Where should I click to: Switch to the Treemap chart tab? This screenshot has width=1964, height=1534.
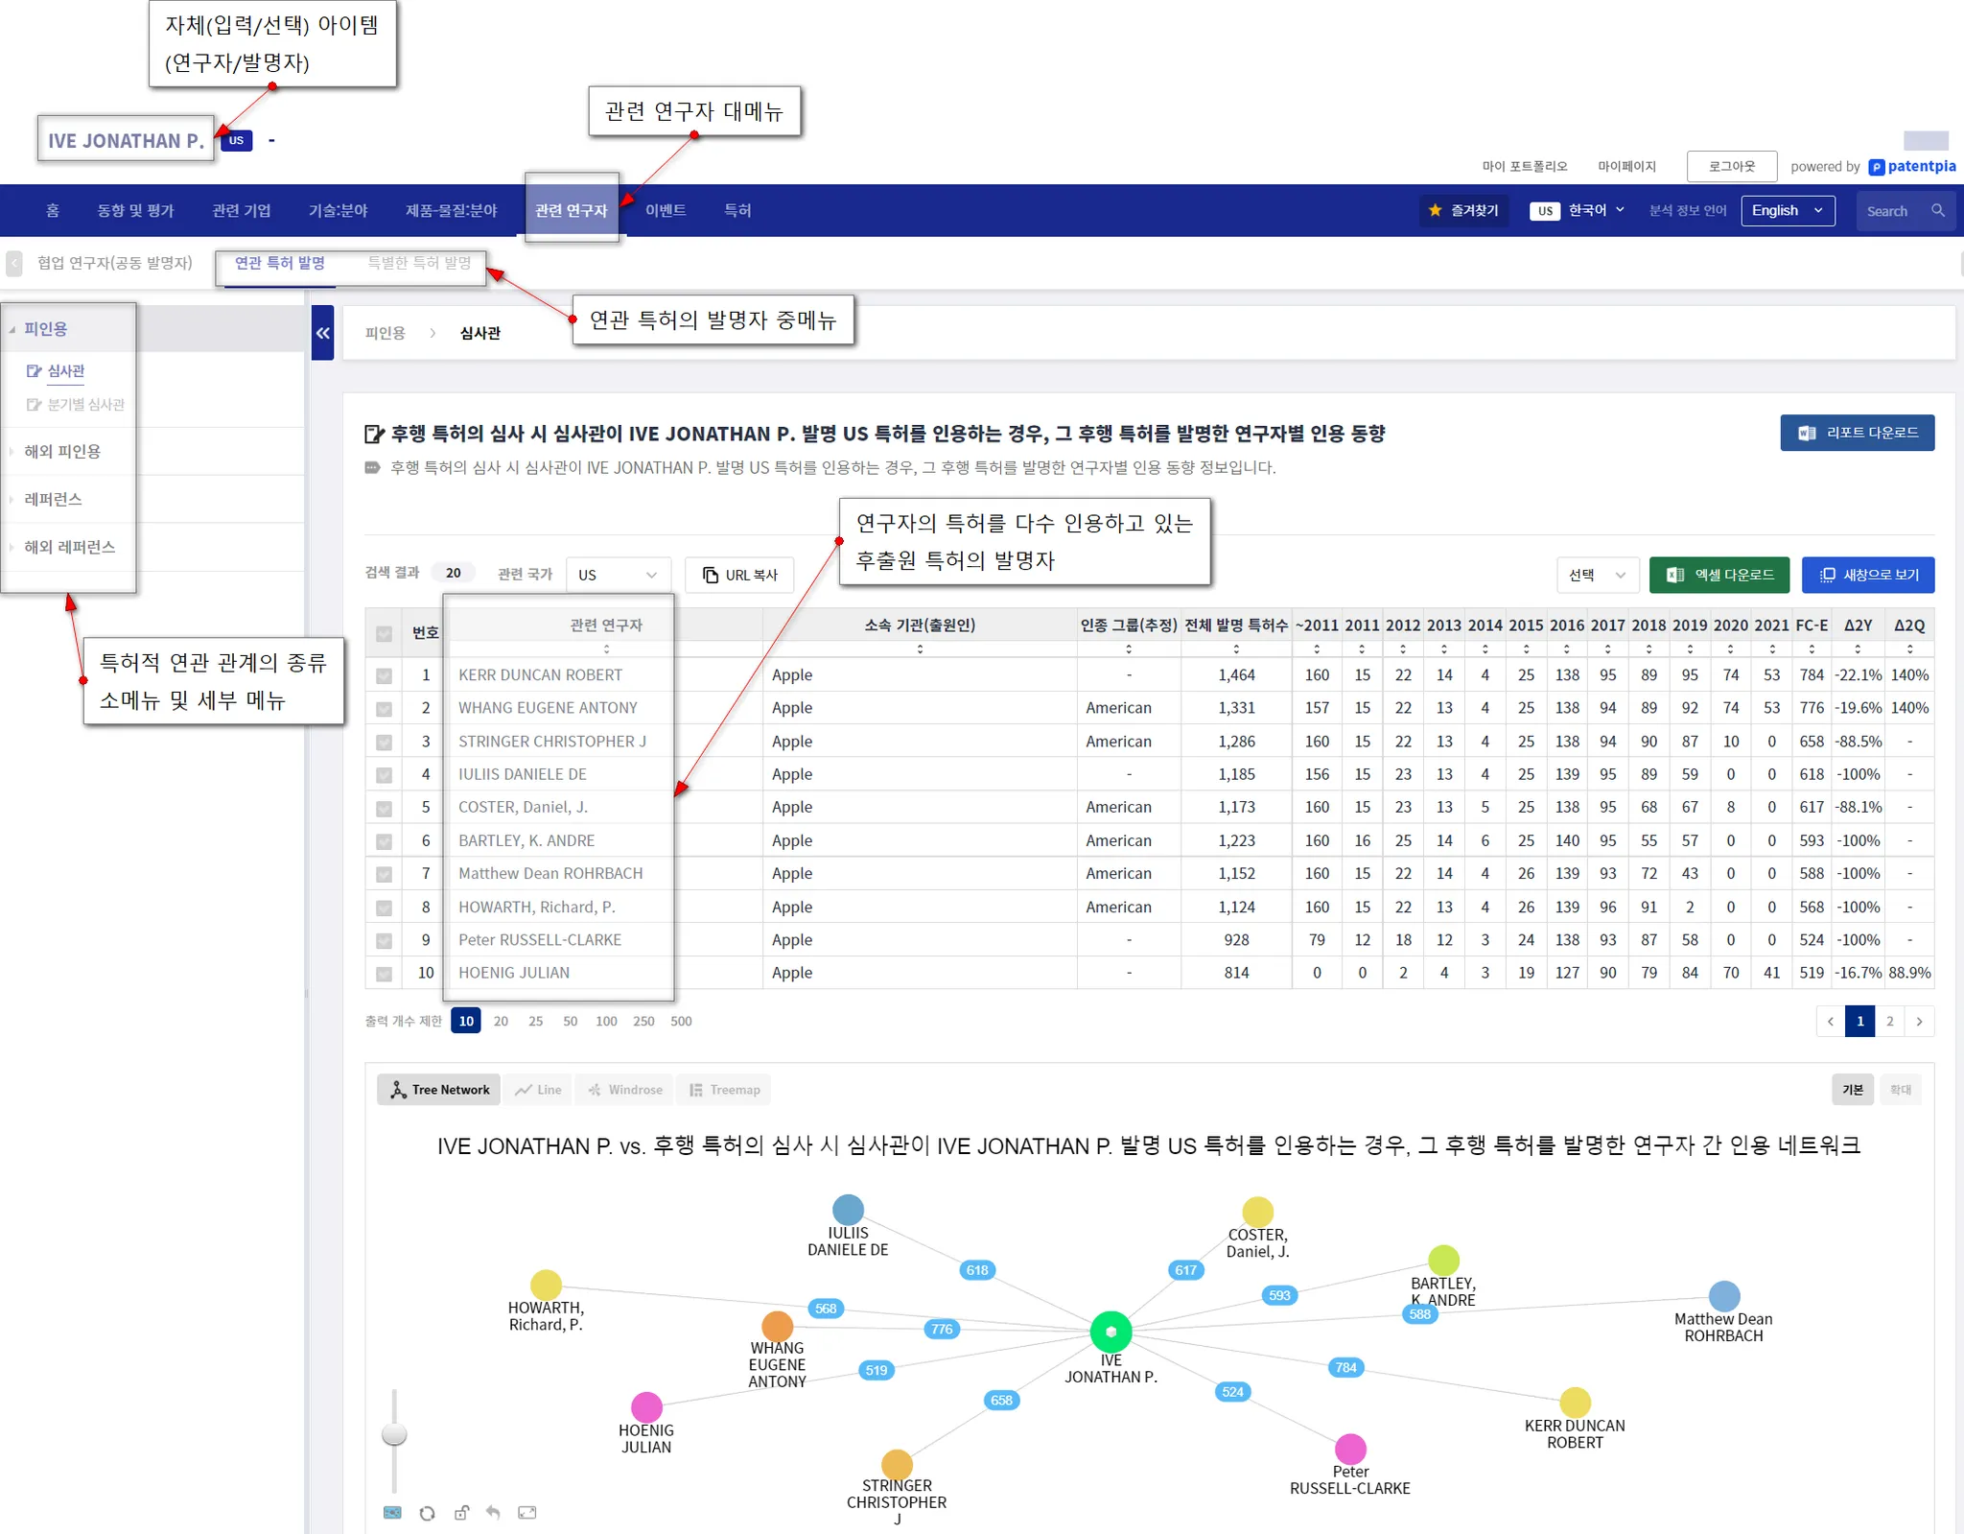pos(724,1090)
